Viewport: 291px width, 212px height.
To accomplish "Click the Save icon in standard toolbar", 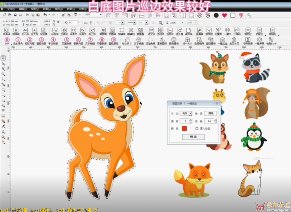I will (15, 15).
